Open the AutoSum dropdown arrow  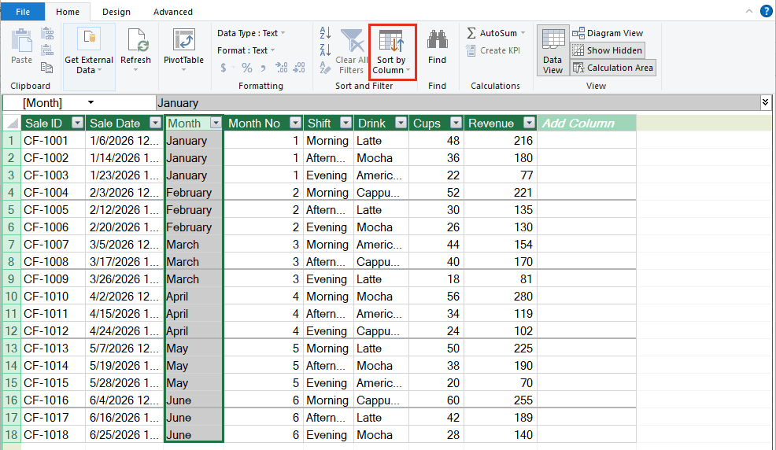[x=523, y=33]
